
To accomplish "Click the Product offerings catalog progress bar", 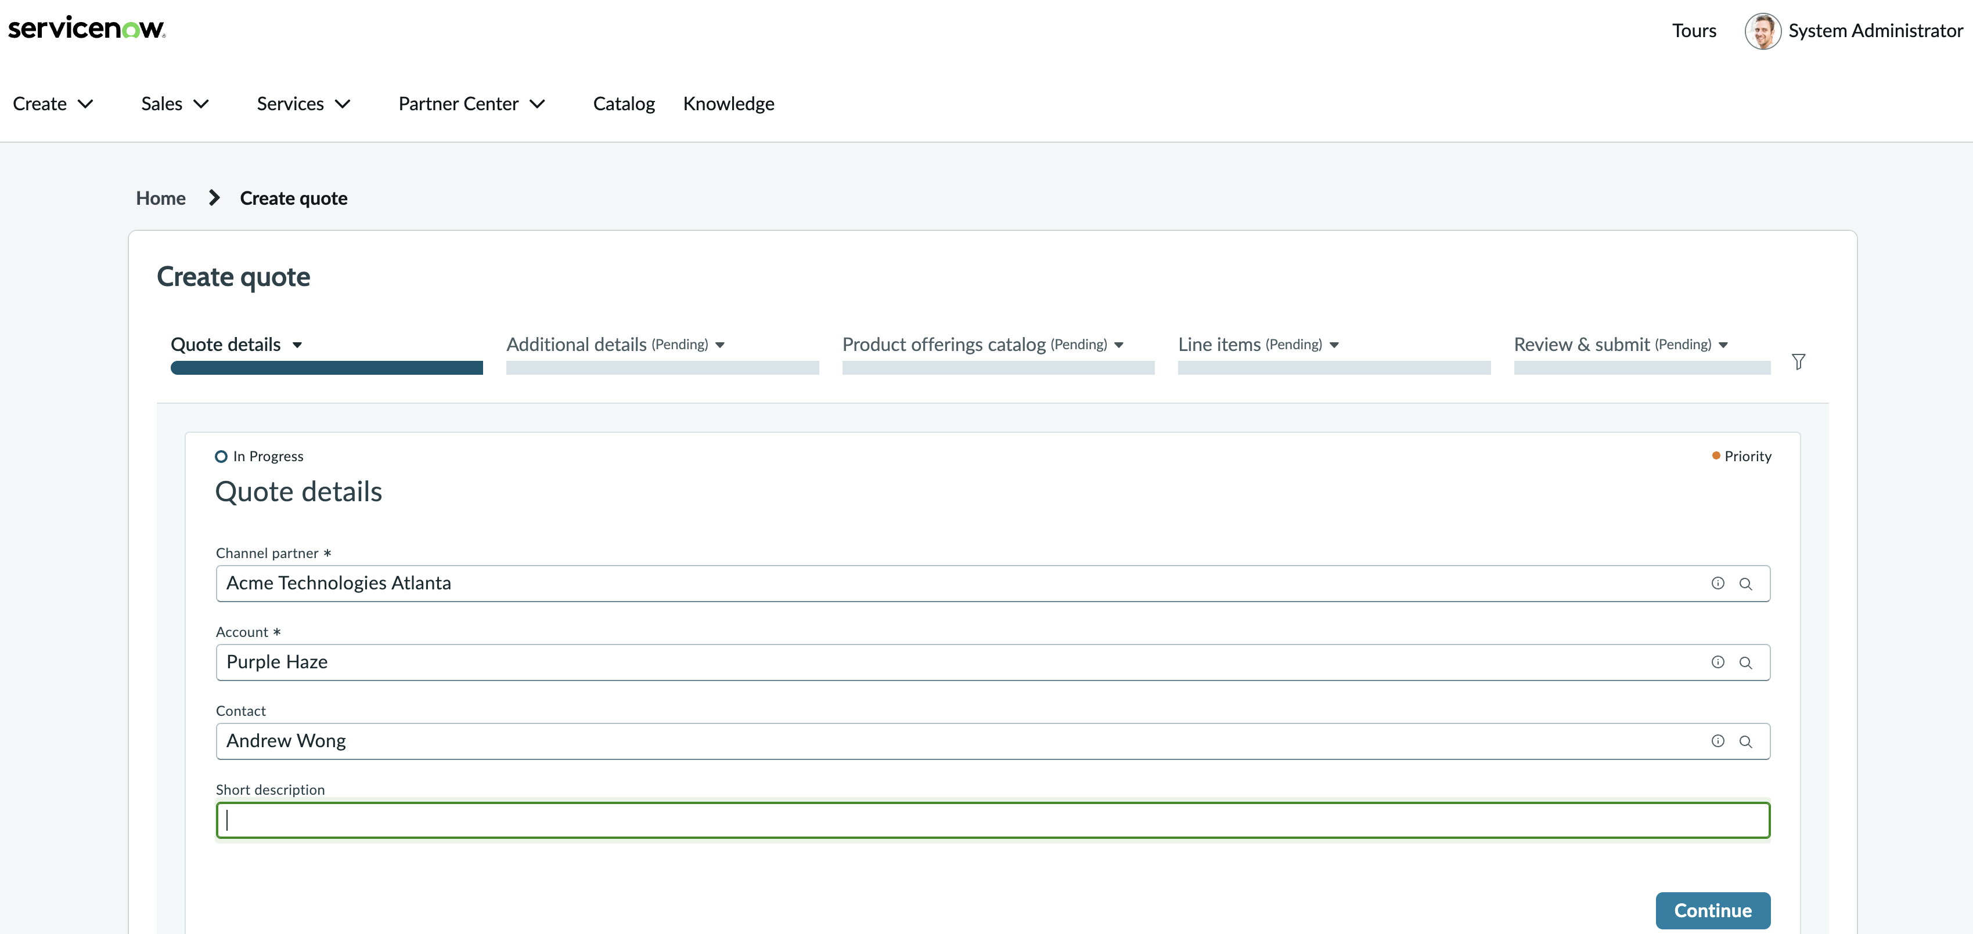I will point(999,368).
